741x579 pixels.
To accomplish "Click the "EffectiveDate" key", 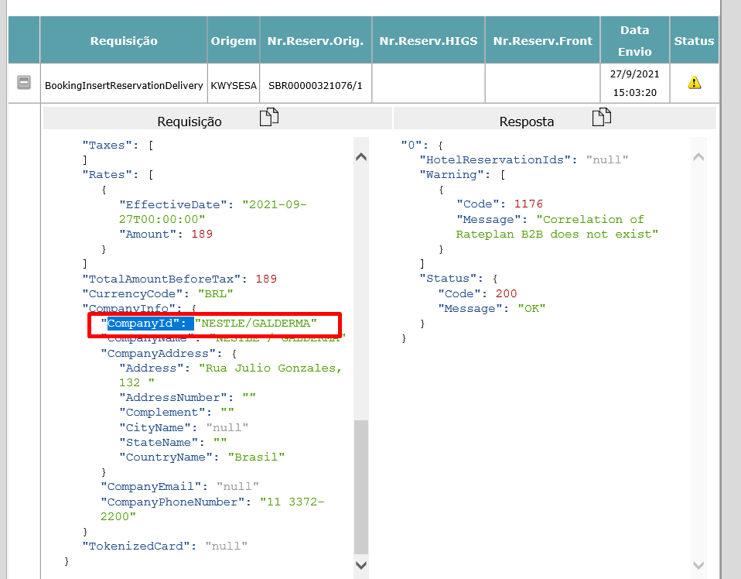I will tap(176, 204).
